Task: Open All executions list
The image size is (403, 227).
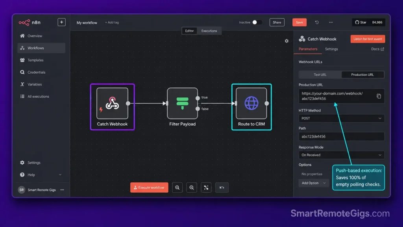Action: (x=41, y=96)
